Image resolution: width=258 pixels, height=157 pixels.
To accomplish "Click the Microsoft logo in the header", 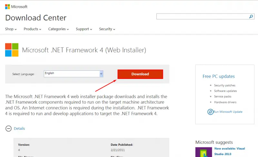I will click(16, 6).
